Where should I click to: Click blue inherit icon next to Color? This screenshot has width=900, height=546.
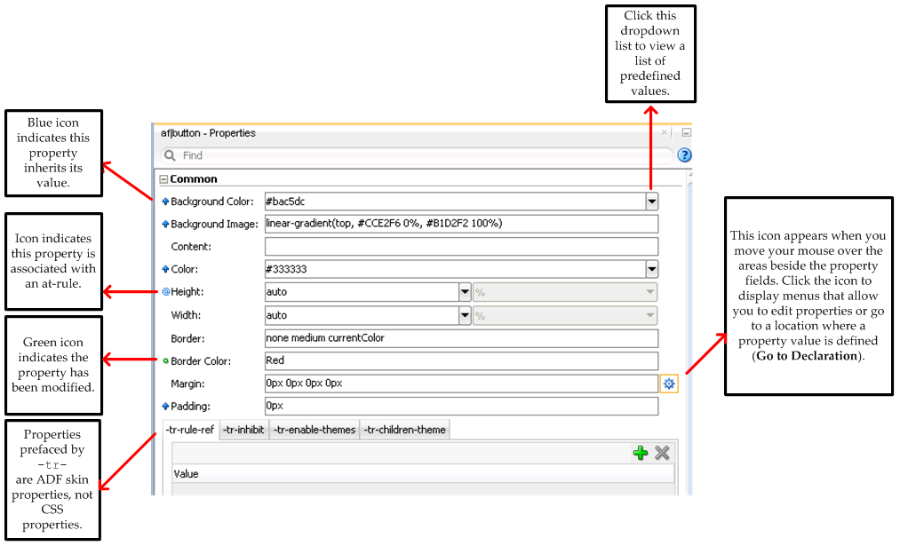coord(165,269)
